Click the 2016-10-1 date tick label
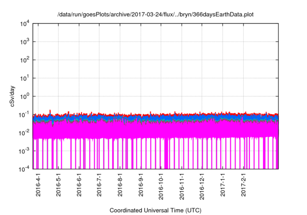307x215 pixels. [x=161, y=186]
